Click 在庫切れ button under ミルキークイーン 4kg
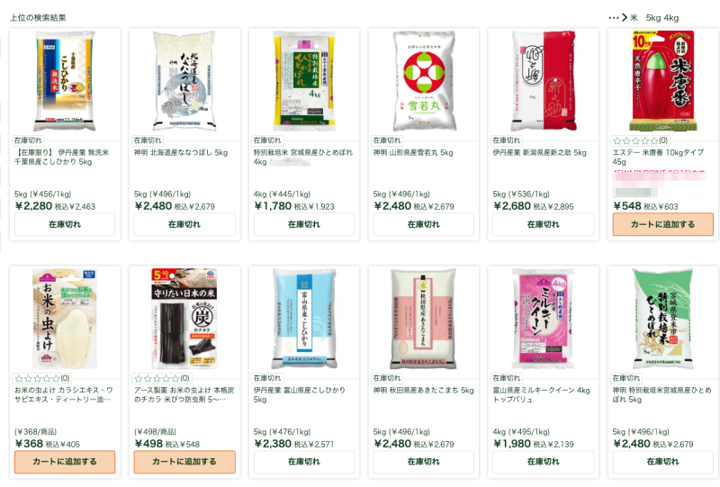This screenshot has height=487, width=720. pos(544,462)
